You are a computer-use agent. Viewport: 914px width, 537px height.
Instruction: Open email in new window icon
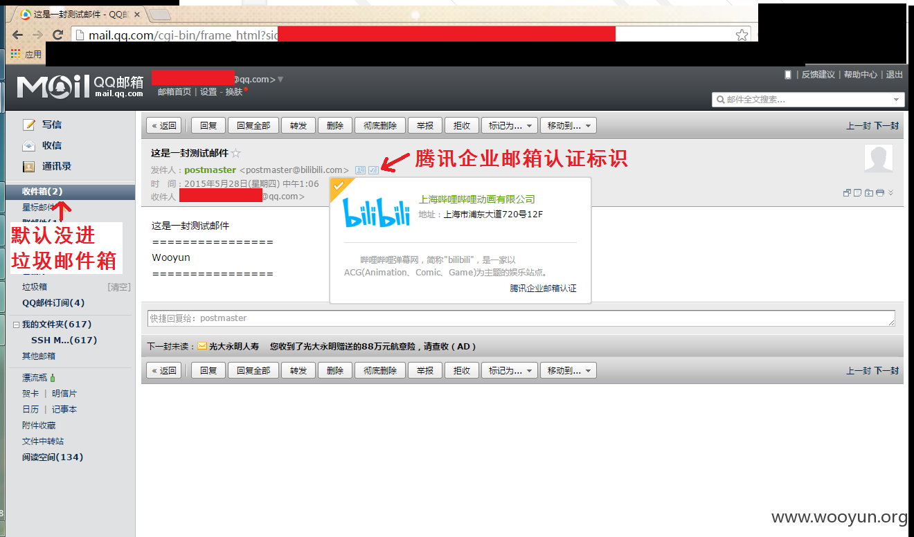[847, 192]
